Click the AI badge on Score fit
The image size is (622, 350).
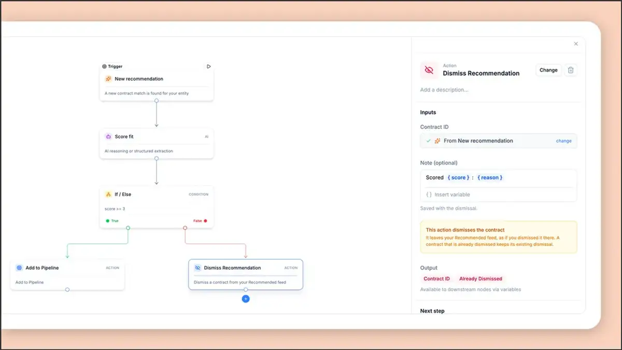click(206, 137)
